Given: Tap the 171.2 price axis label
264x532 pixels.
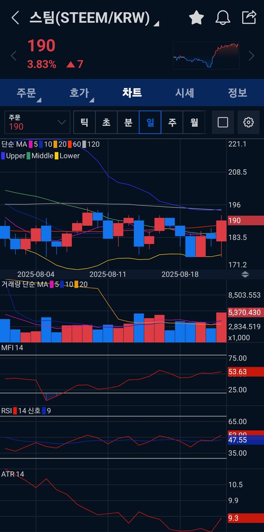Looking at the screenshot, I should pyautogui.click(x=237, y=265).
